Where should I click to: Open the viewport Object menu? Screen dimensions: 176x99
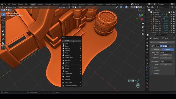pos(35,7)
